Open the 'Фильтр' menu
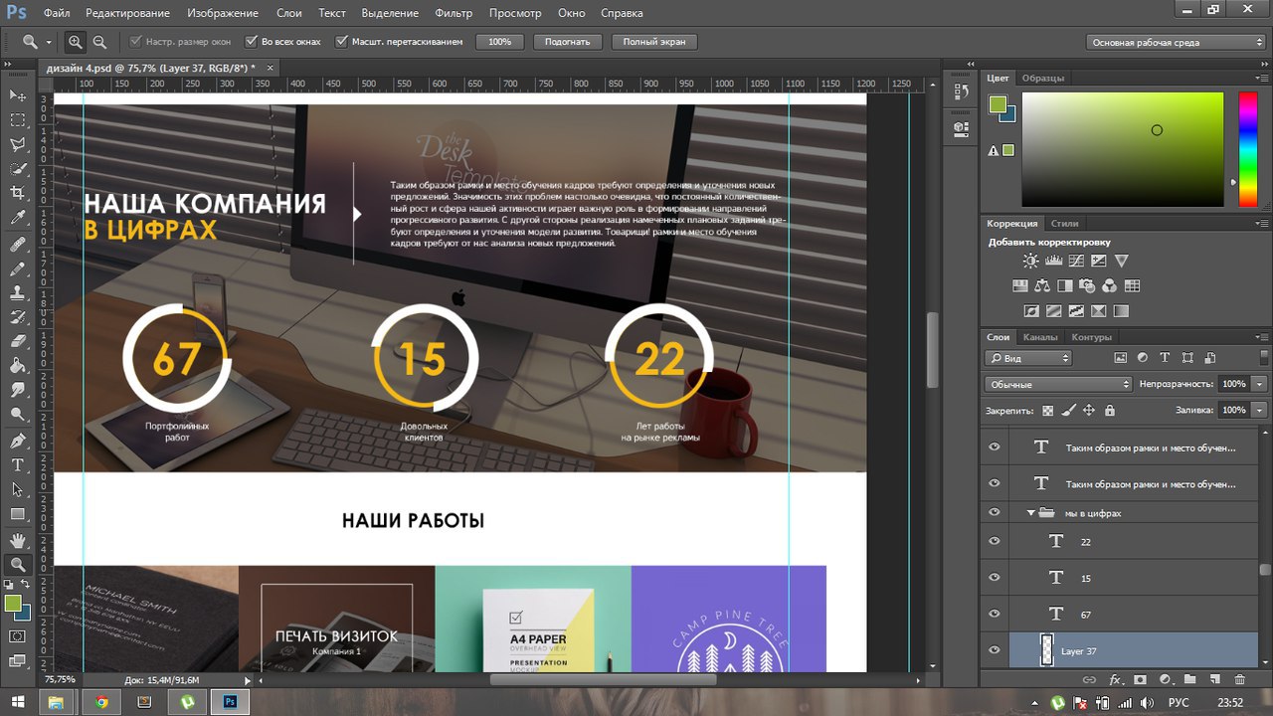 (x=454, y=13)
